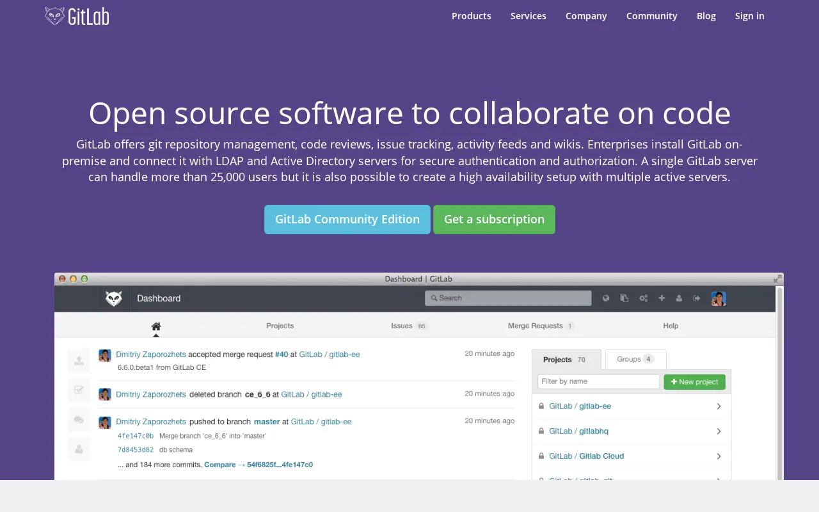Open the profile person icon in the dark bar
819x512 pixels.
pos(679,298)
